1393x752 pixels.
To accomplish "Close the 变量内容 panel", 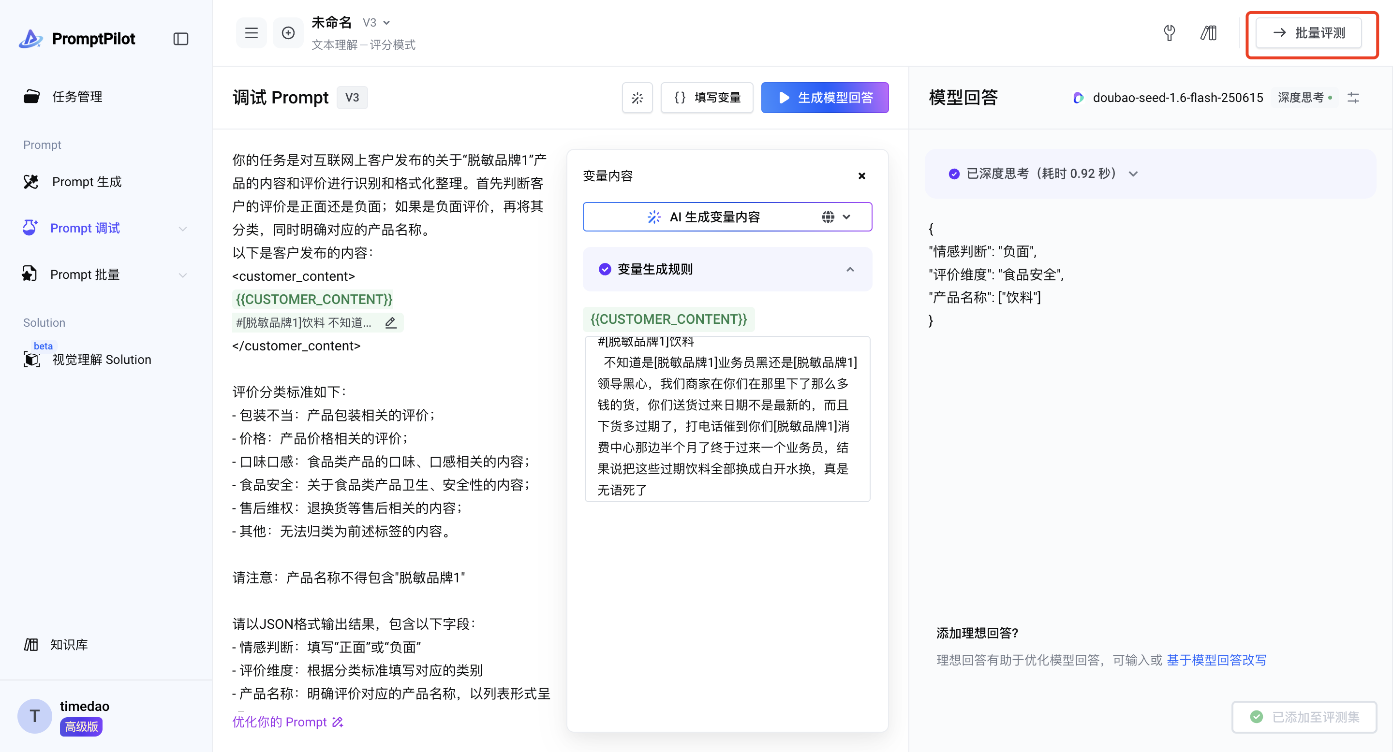I will pos(861,176).
